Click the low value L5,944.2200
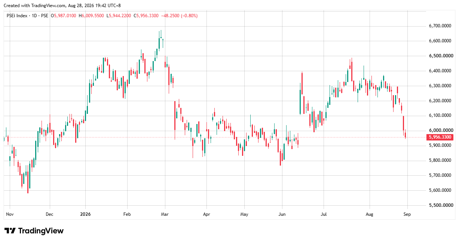Image resolution: width=459 pixels, height=242 pixels. (x=119, y=16)
